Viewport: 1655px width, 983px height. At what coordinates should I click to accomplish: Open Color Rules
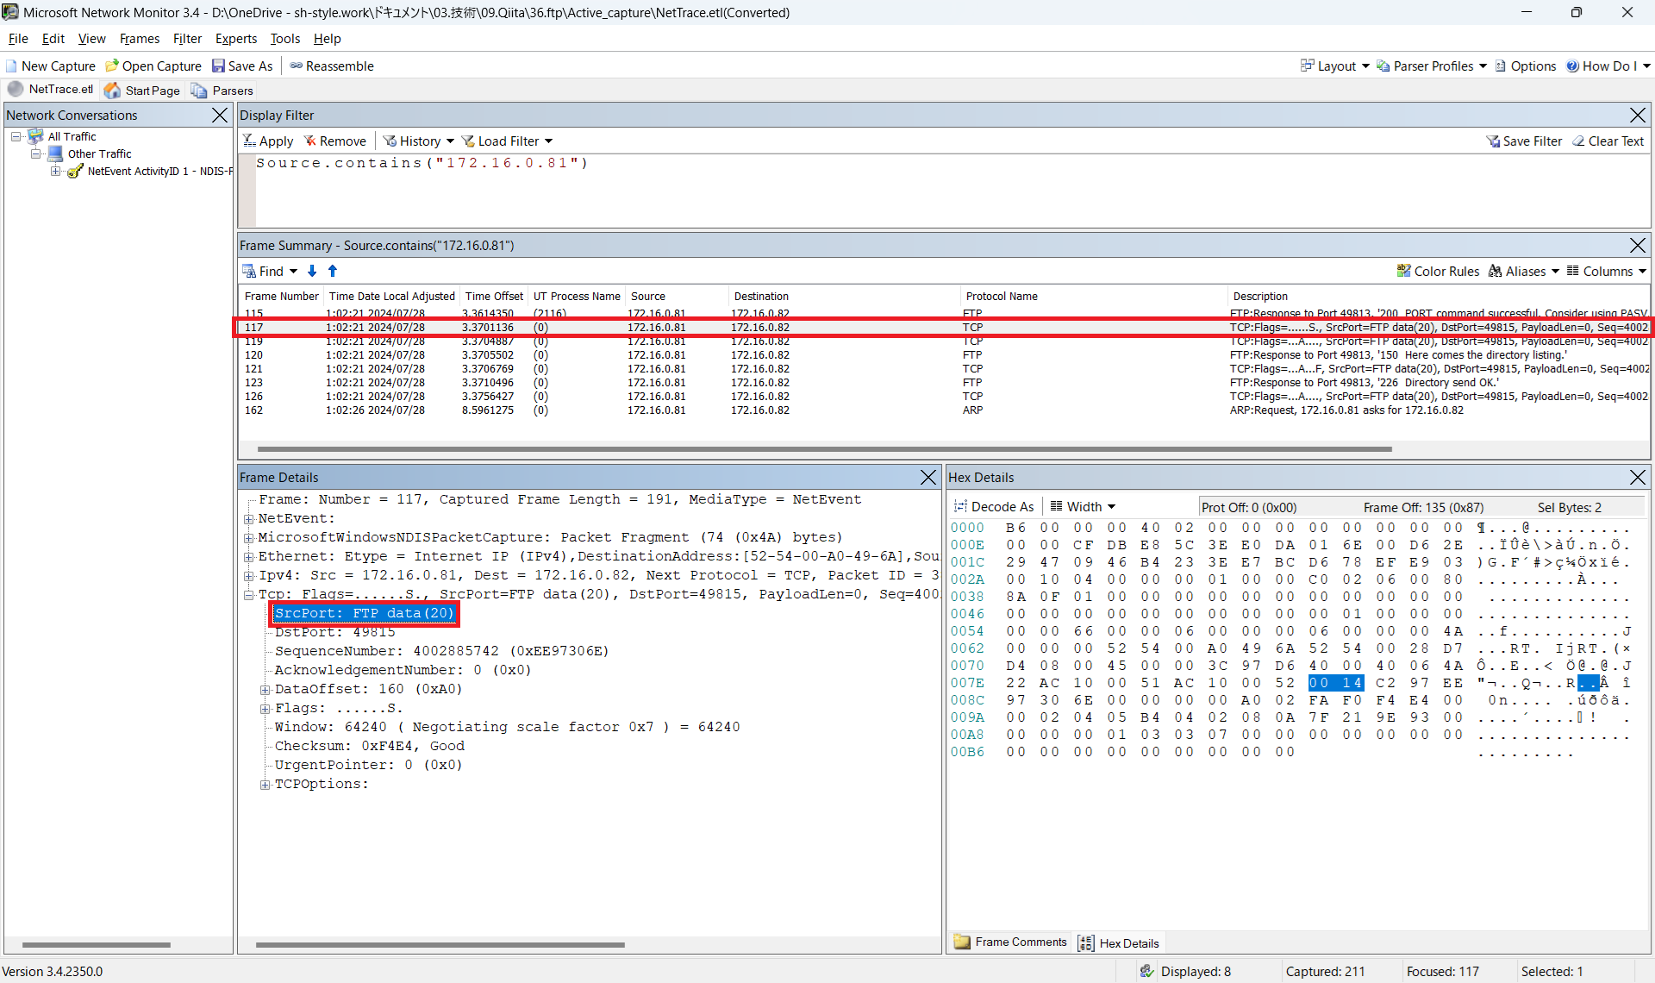pos(1438,272)
